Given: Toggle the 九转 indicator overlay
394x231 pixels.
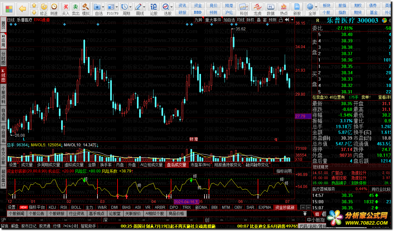Looking at the screenshot, I should pos(199,20).
